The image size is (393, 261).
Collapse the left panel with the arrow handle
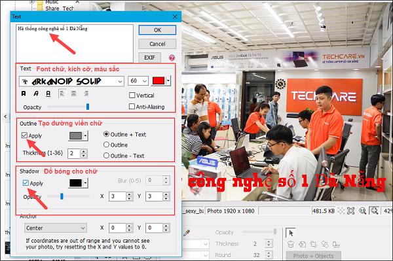[5, 116]
